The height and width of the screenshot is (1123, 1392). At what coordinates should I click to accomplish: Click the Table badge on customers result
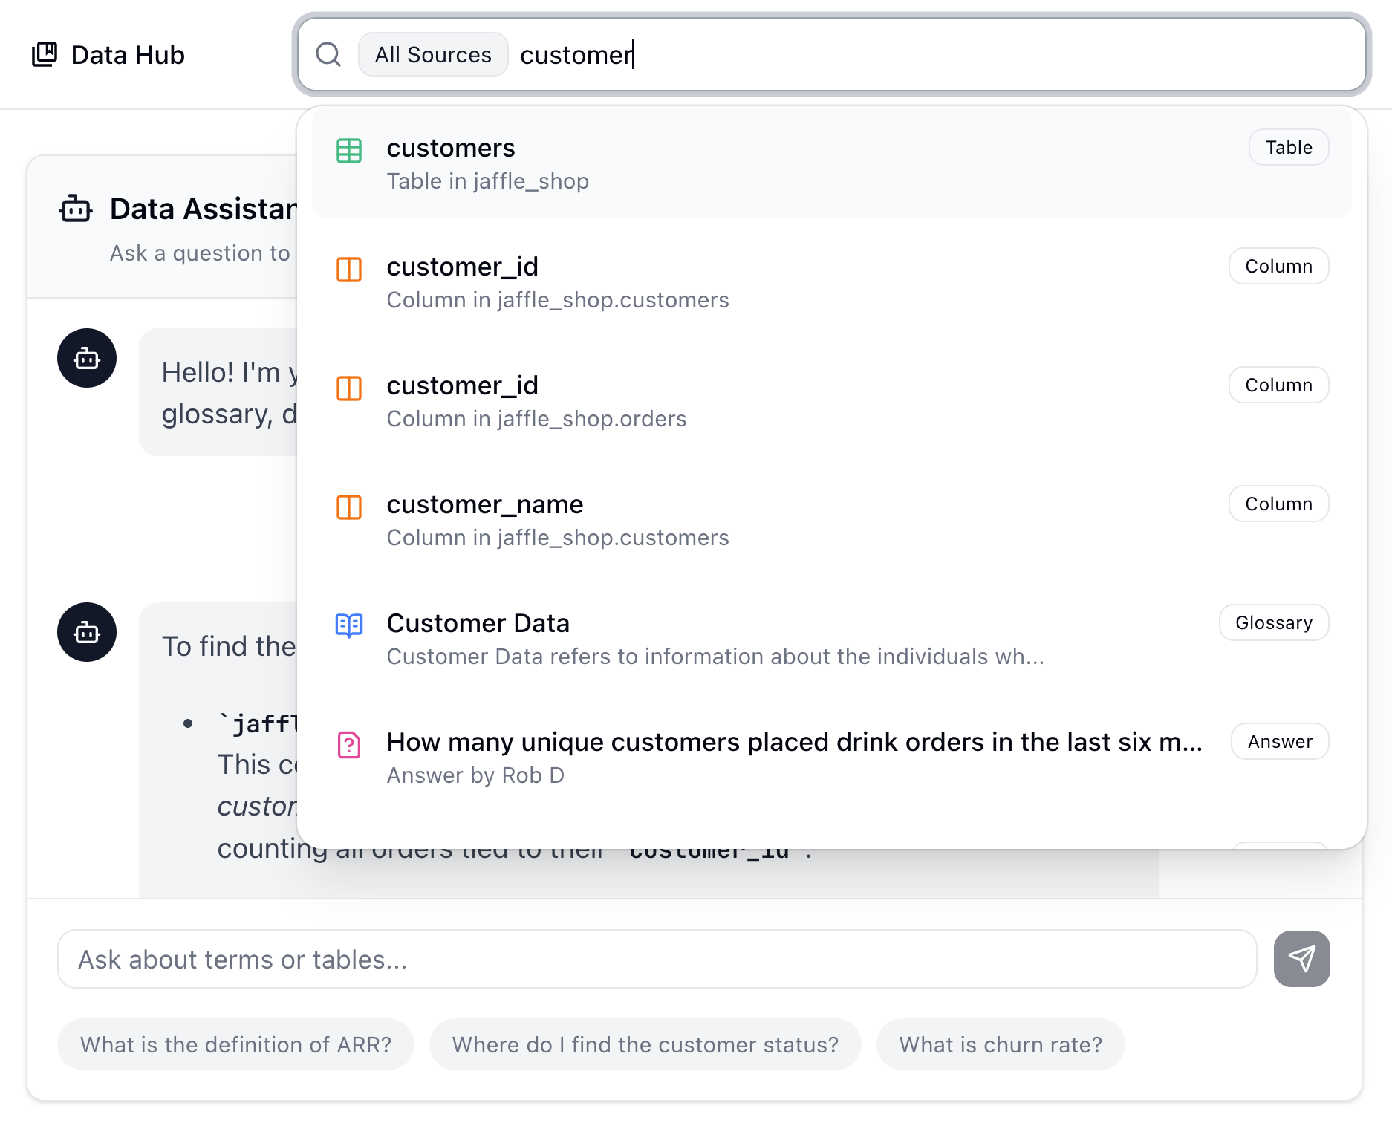point(1288,147)
